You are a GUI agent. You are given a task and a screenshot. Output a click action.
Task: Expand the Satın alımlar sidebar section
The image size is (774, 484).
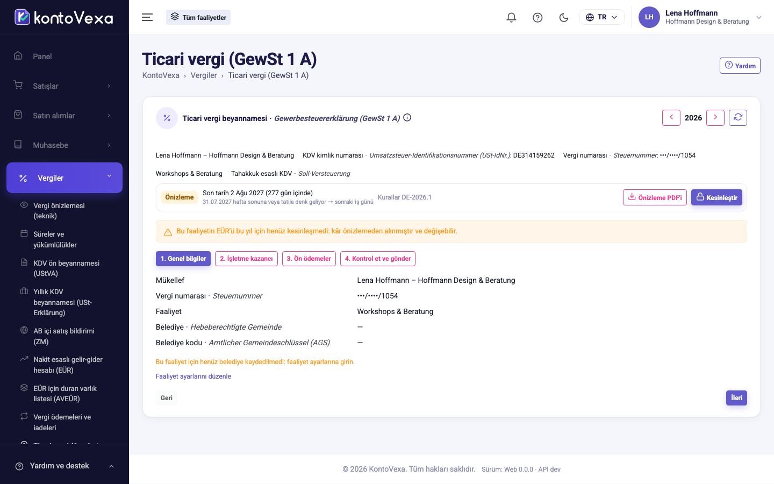coord(64,115)
